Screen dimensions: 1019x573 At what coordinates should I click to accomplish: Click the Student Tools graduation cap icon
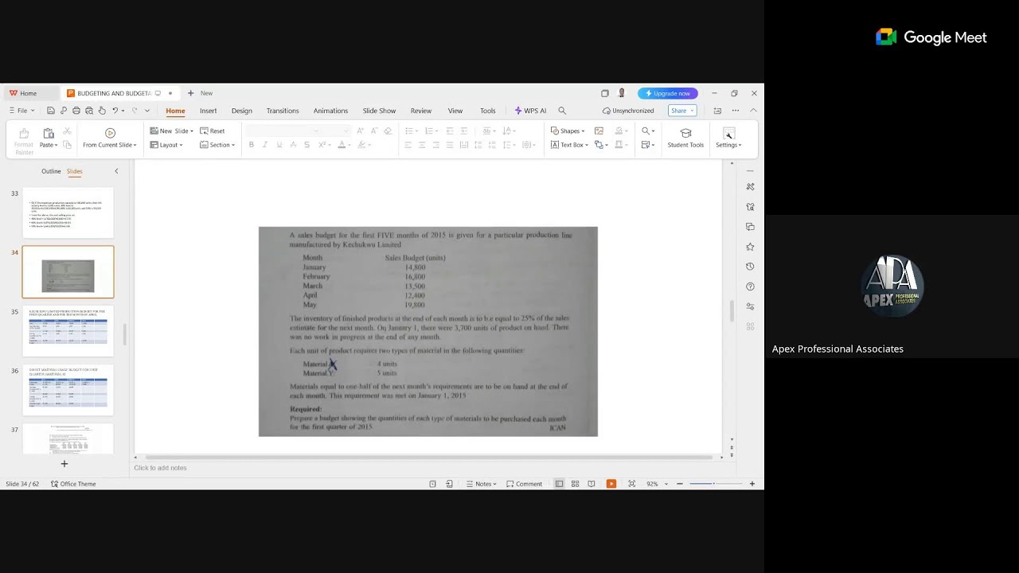pos(685,133)
